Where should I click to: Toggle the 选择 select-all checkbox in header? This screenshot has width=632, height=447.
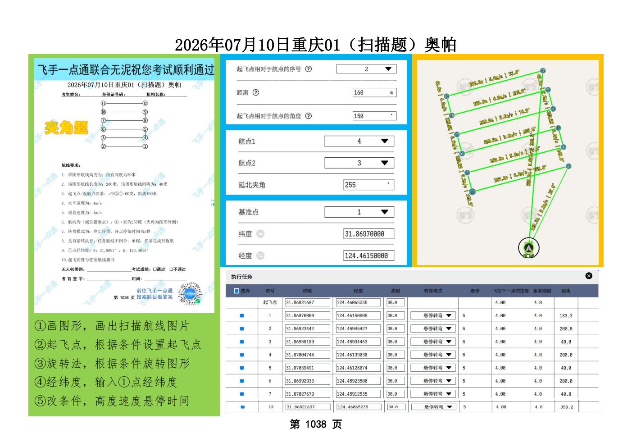click(x=236, y=291)
